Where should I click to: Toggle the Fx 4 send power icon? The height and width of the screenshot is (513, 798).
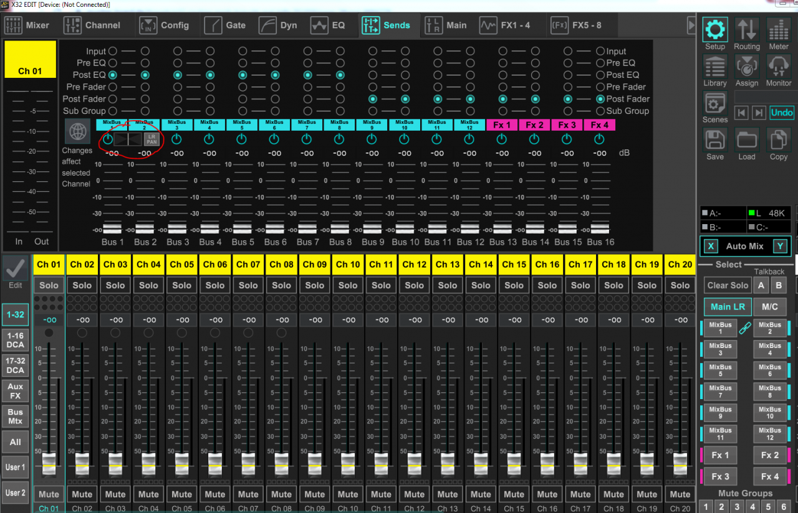tap(599, 139)
